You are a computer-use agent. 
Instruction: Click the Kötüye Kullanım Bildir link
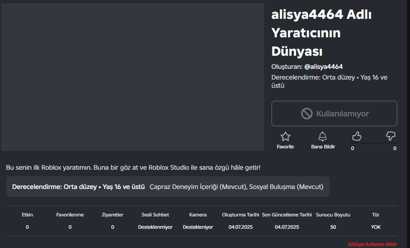point(373,244)
